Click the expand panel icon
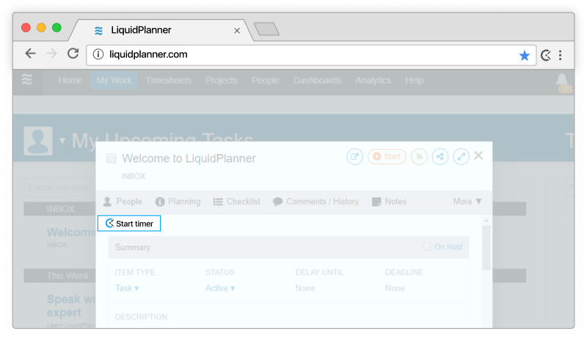The image size is (587, 350). [462, 156]
